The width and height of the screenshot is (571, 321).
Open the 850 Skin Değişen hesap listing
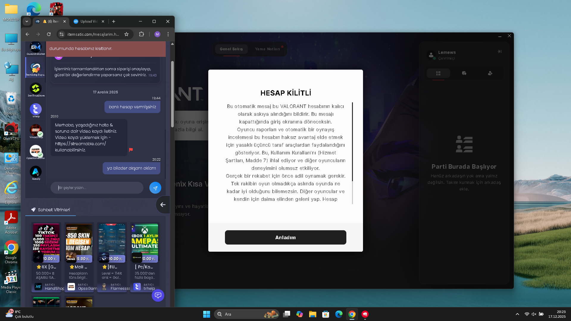(79, 242)
